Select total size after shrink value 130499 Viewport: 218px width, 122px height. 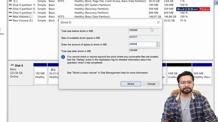coord(144,50)
